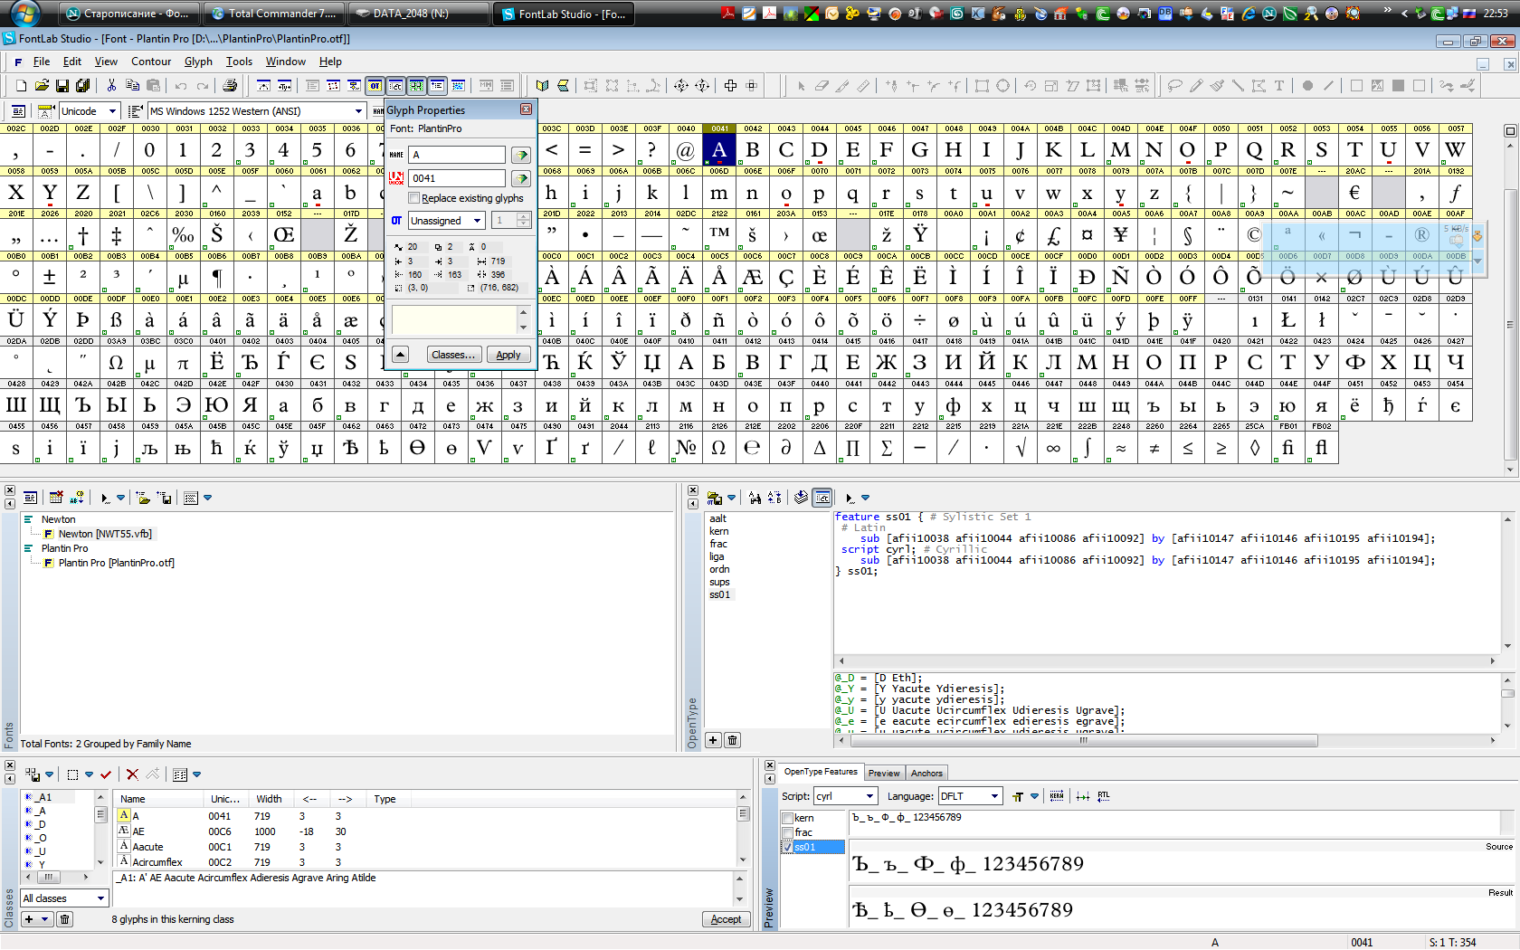This screenshot has width=1520, height=950.
Task: Enable the frac feature checkbox in Preview
Action: (787, 832)
